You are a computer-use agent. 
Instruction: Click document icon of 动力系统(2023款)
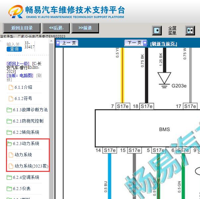coord(11,166)
